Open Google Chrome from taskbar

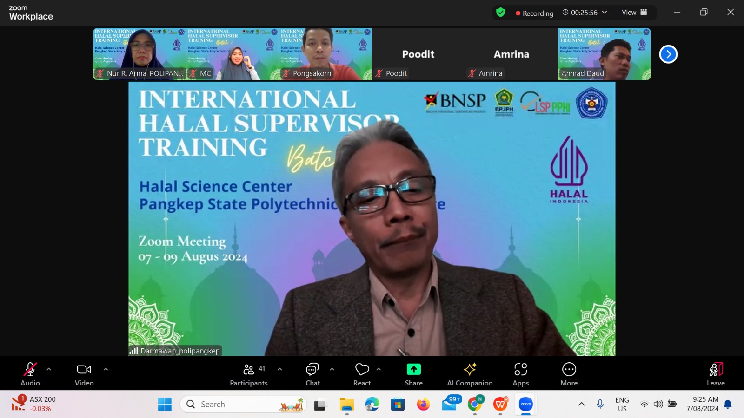(x=475, y=404)
